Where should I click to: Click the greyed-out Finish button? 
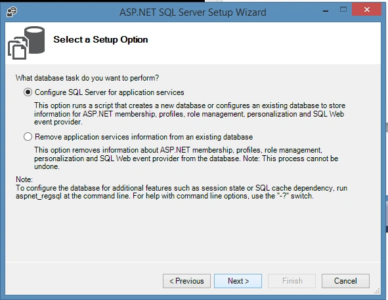point(291,281)
